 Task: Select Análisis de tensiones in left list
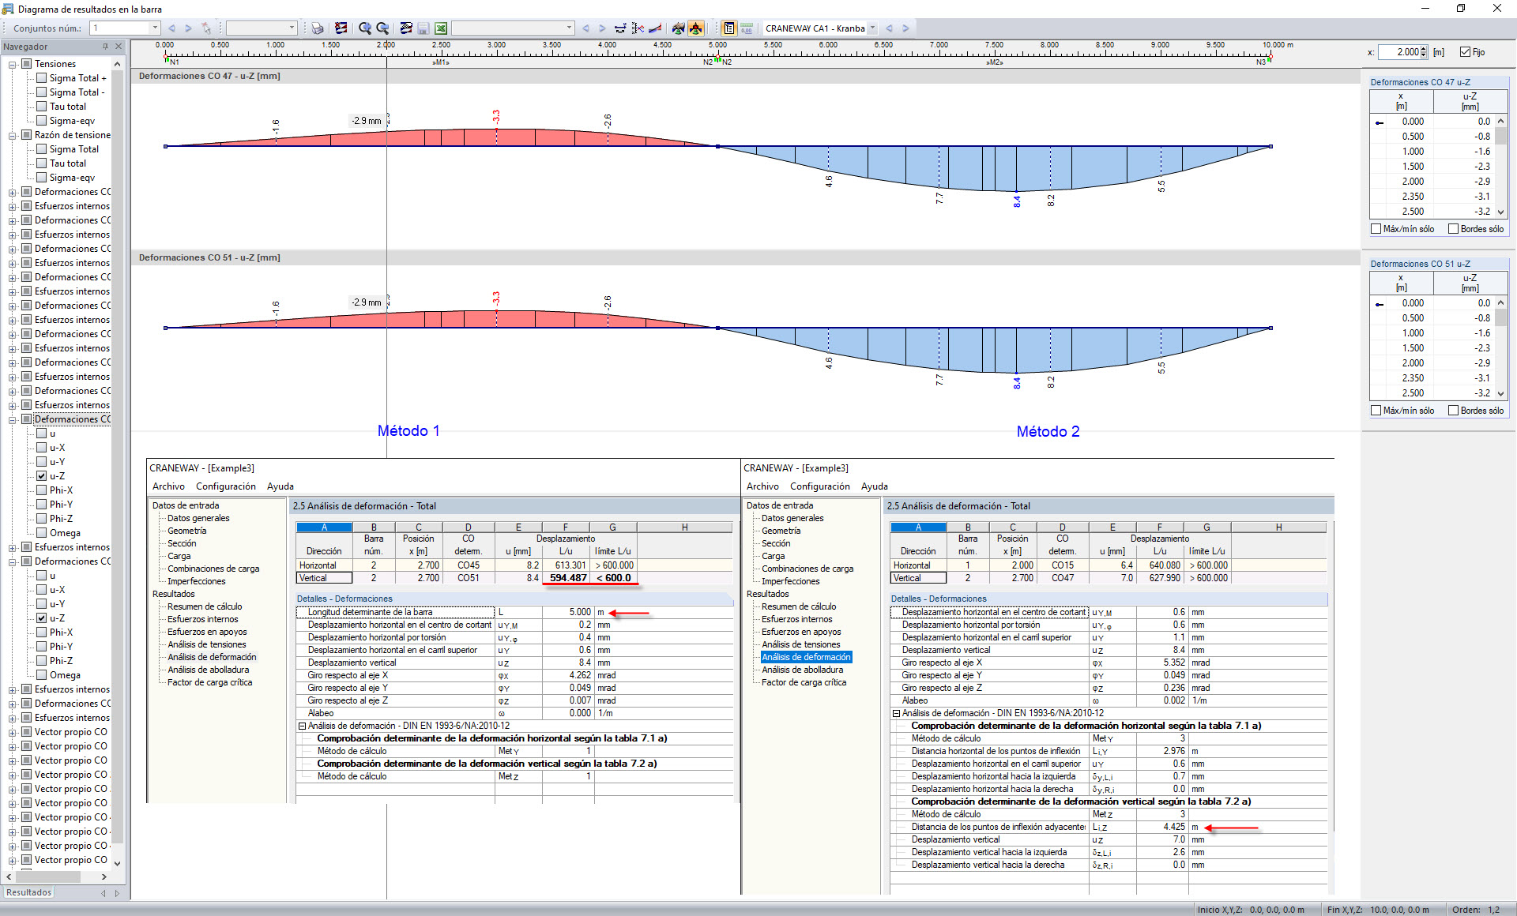(x=206, y=644)
